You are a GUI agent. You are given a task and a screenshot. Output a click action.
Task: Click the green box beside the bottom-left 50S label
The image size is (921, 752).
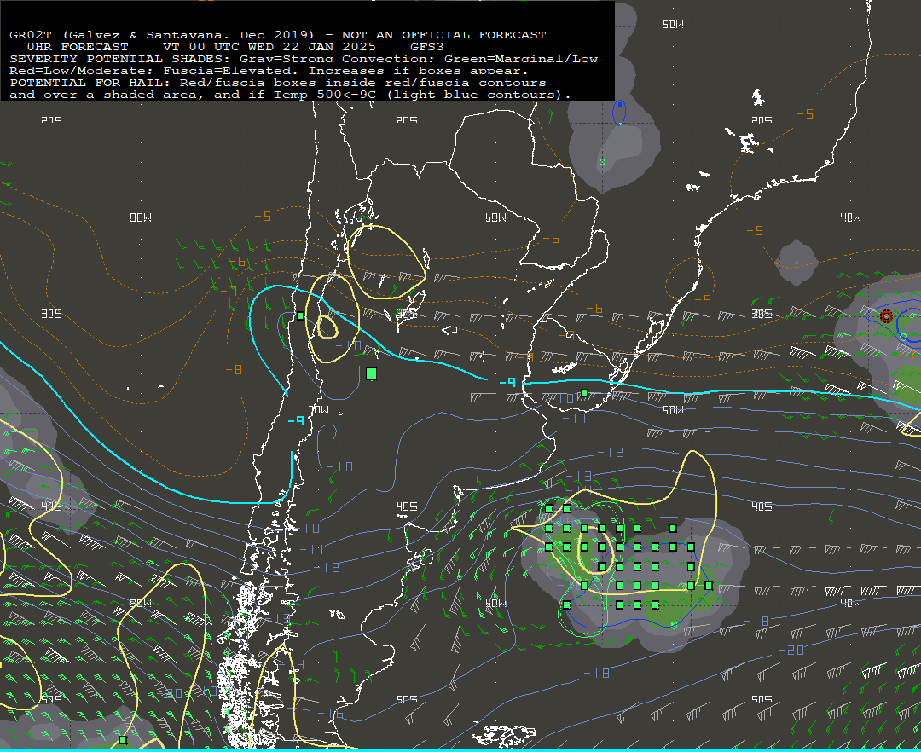click(123, 740)
